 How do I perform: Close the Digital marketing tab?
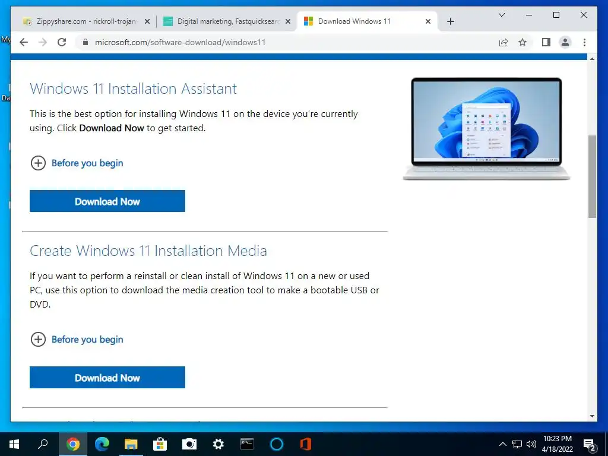(x=288, y=22)
